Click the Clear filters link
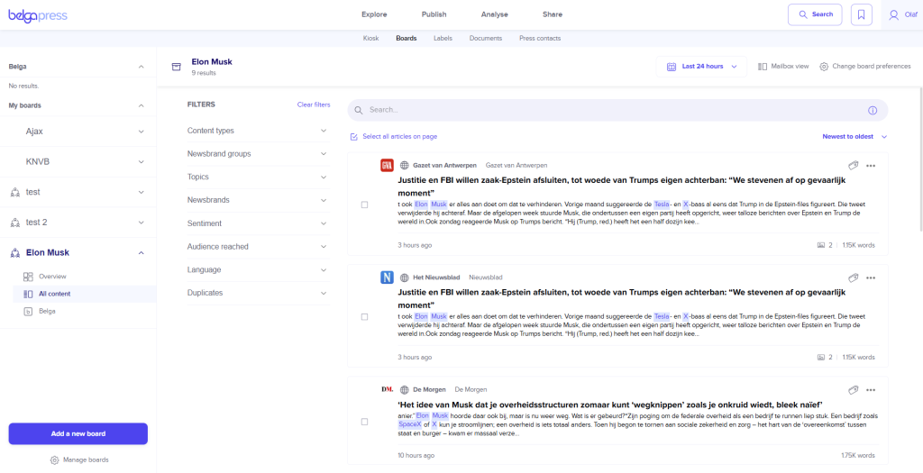This screenshot has height=473, width=923. [x=314, y=105]
